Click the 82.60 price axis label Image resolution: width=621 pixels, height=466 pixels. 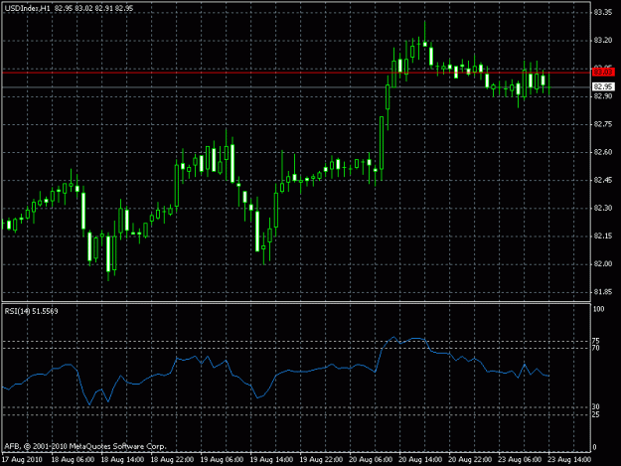pos(603,152)
